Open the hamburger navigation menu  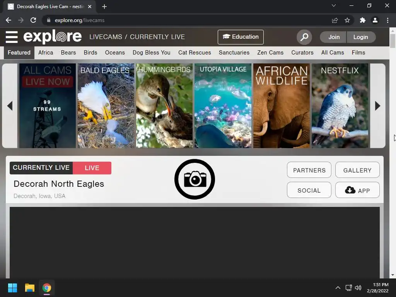pyautogui.click(x=12, y=37)
